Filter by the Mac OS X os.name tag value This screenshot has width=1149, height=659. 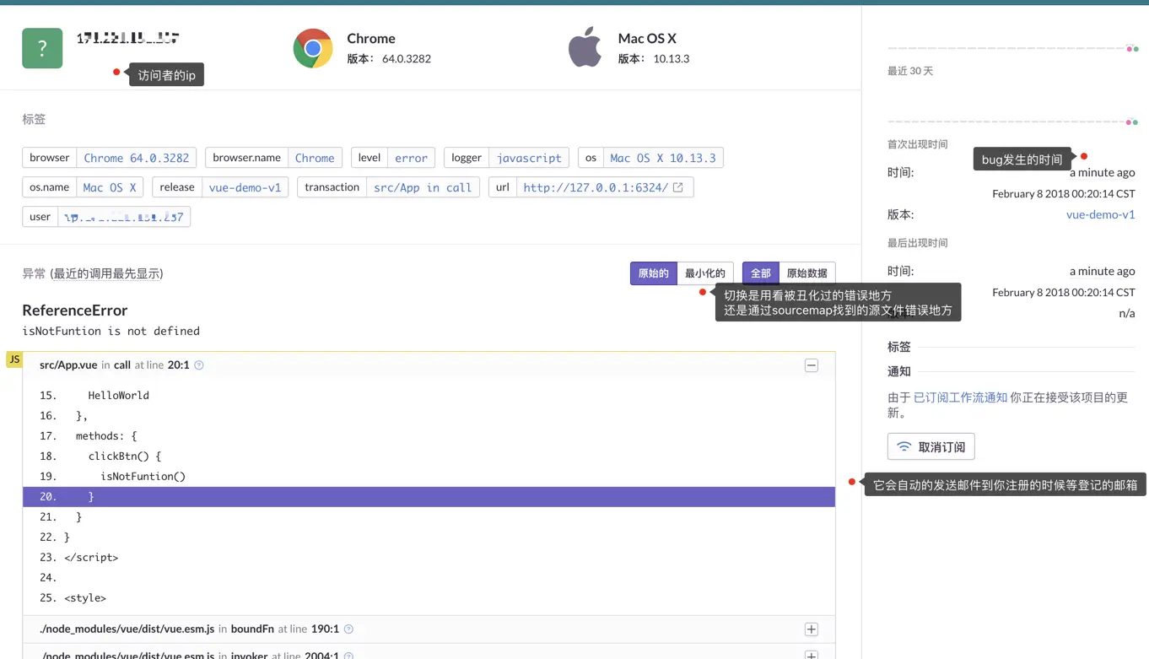pos(110,187)
